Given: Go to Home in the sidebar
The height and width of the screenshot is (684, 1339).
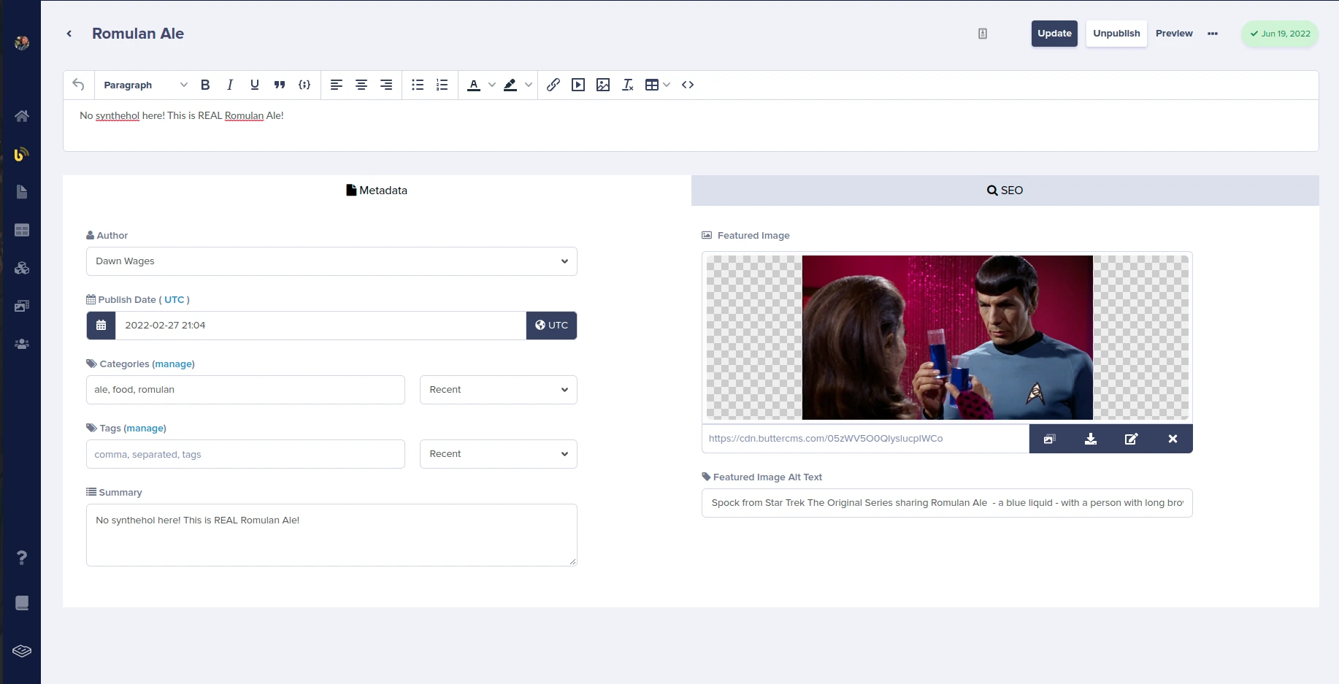Looking at the screenshot, I should click(x=22, y=116).
